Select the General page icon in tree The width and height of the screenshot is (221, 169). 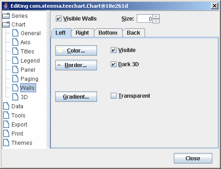(x=15, y=33)
